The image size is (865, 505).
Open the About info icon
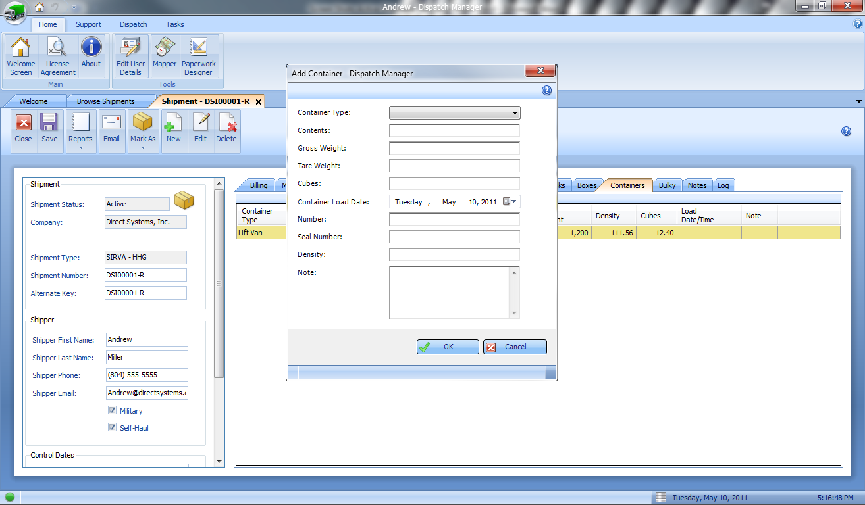tap(91, 55)
